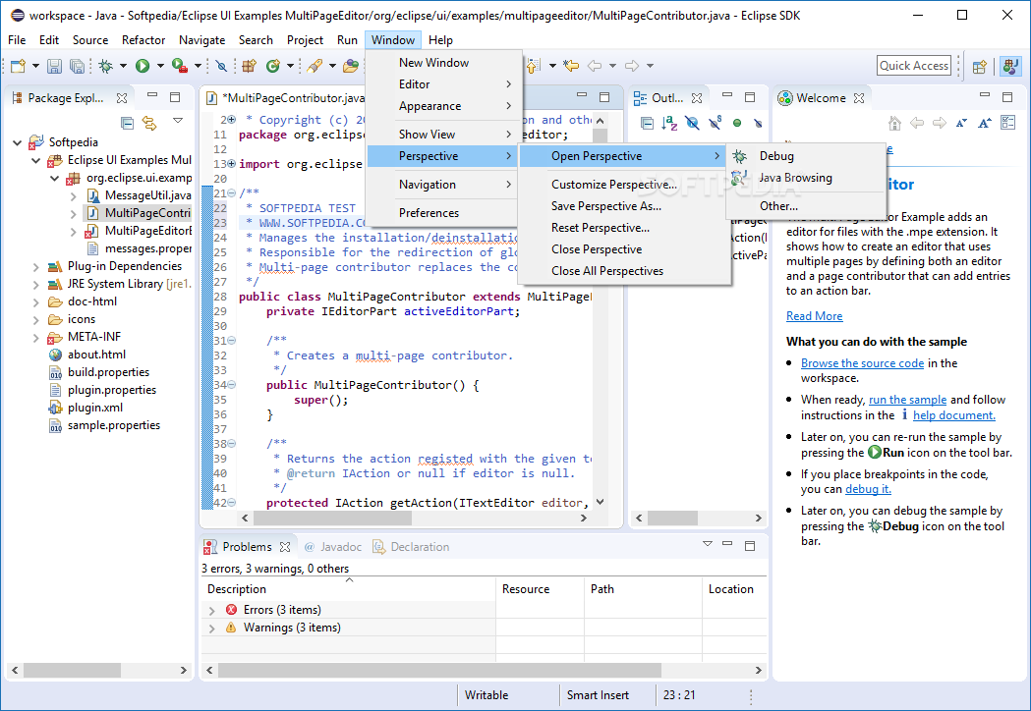Click the New wizard toolbar icon
The width and height of the screenshot is (1031, 711).
19,66
